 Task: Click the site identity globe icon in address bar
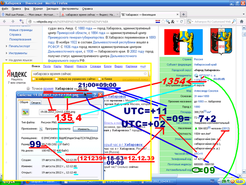click(30, 22)
